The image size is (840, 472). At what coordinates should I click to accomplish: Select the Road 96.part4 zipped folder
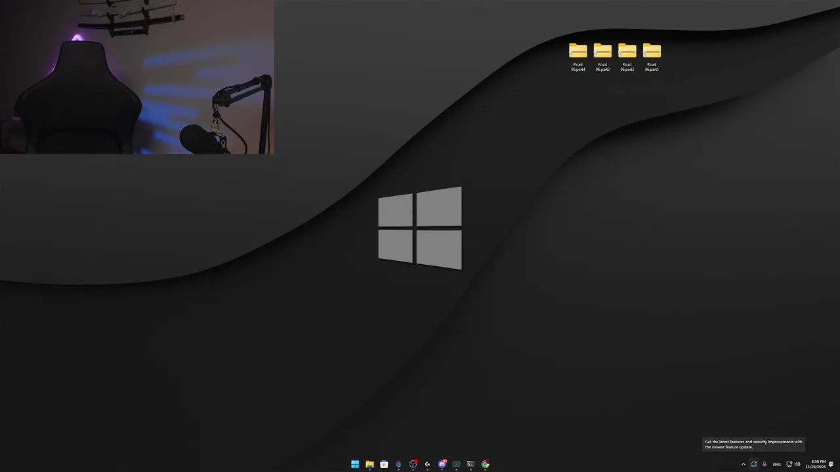577,57
